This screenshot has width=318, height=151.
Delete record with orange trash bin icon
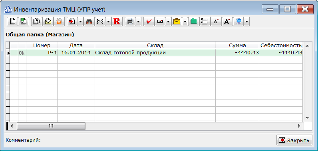click(x=59, y=21)
